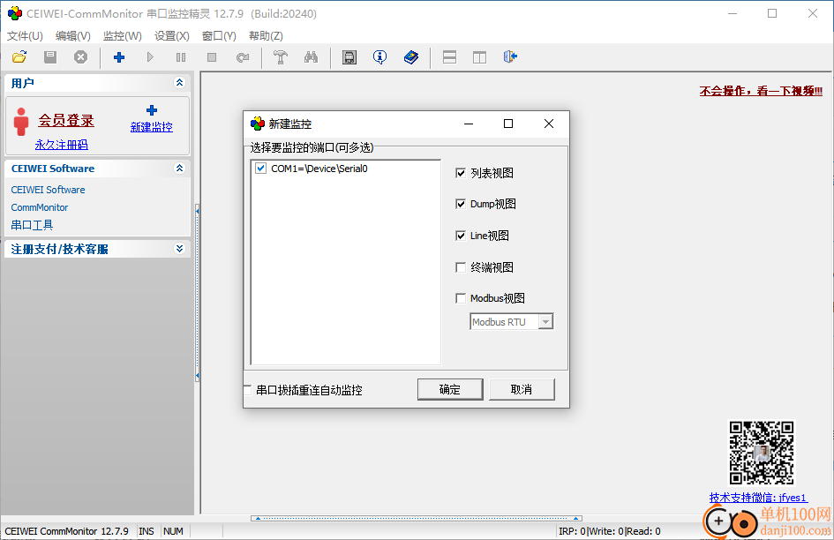Enable 串口拔插重连自动监控 checkbox
The image size is (834, 540).
(x=247, y=390)
